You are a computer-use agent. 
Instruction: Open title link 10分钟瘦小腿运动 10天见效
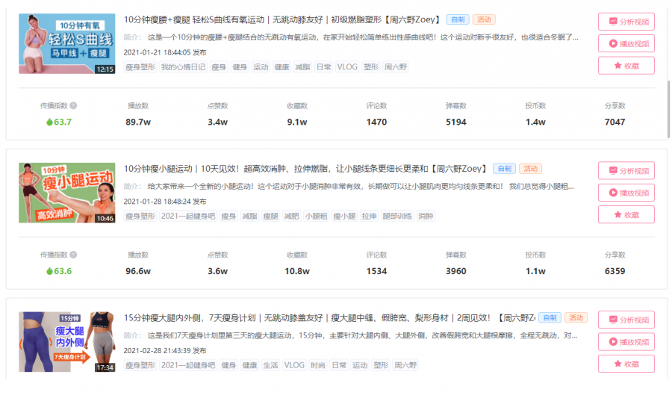tap(305, 169)
